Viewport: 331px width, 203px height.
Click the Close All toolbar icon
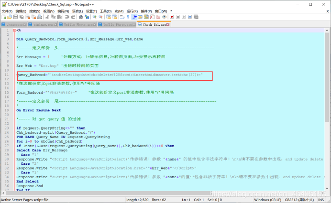coord(33,17)
